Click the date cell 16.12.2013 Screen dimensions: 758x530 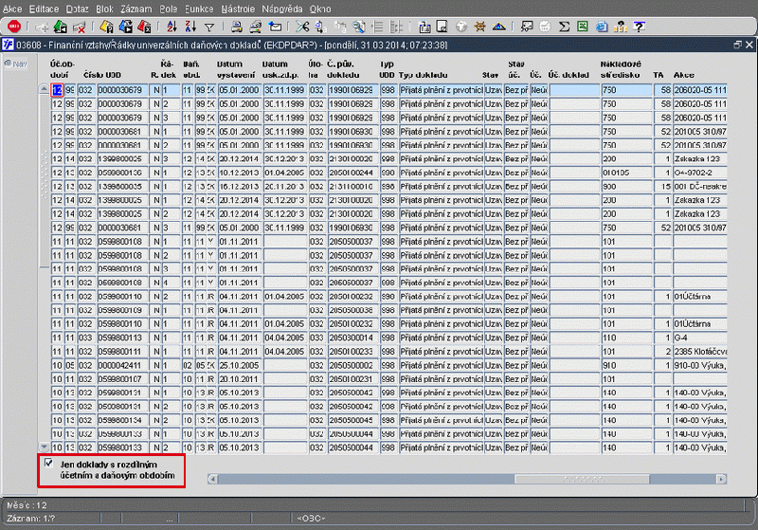(240, 186)
